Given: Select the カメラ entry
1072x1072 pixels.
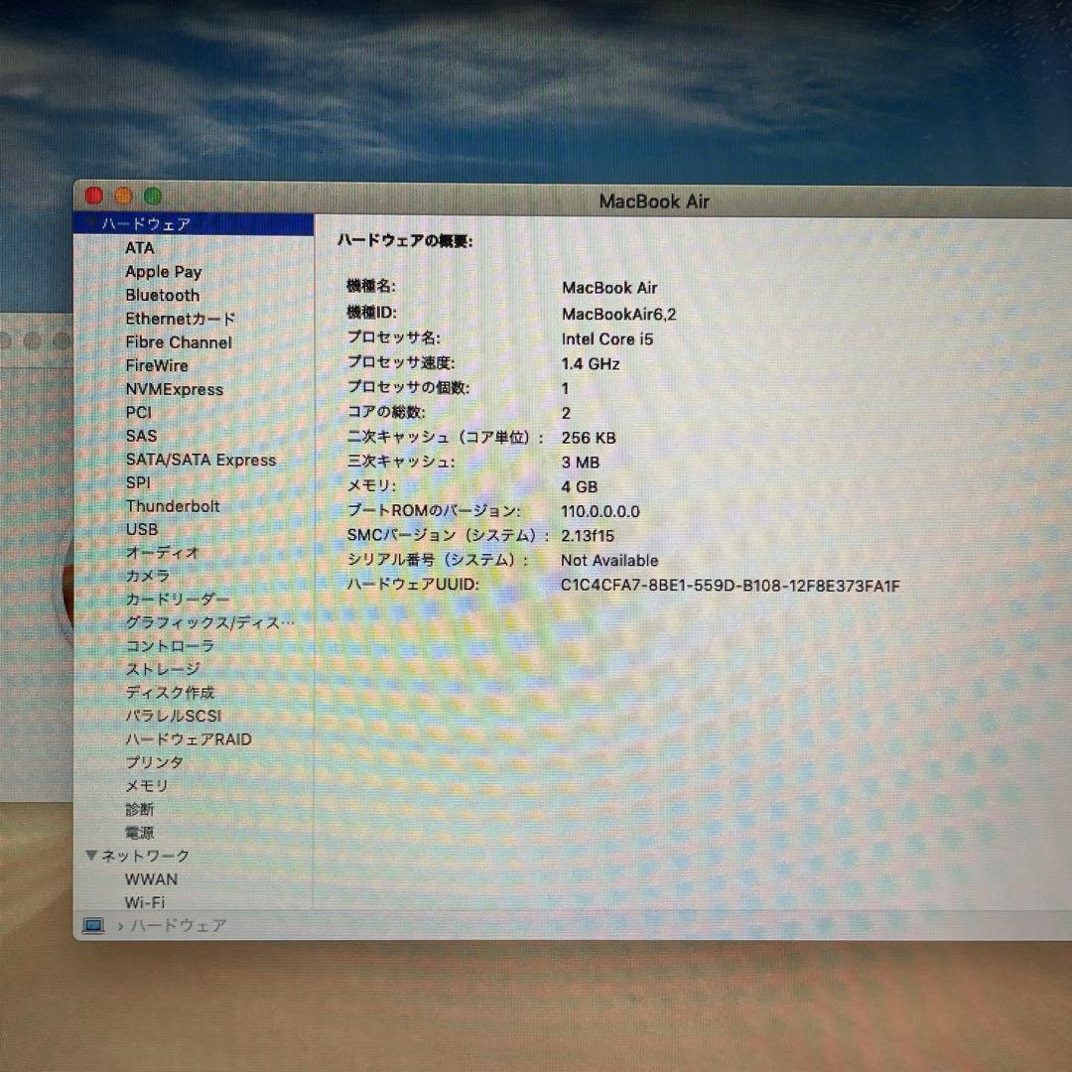Looking at the screenshot, I should pyautogui.click(x=150, y=576).
